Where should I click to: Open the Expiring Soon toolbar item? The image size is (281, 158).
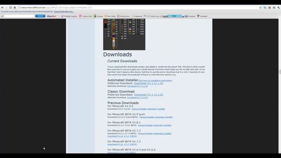click(x=123, y=16)
